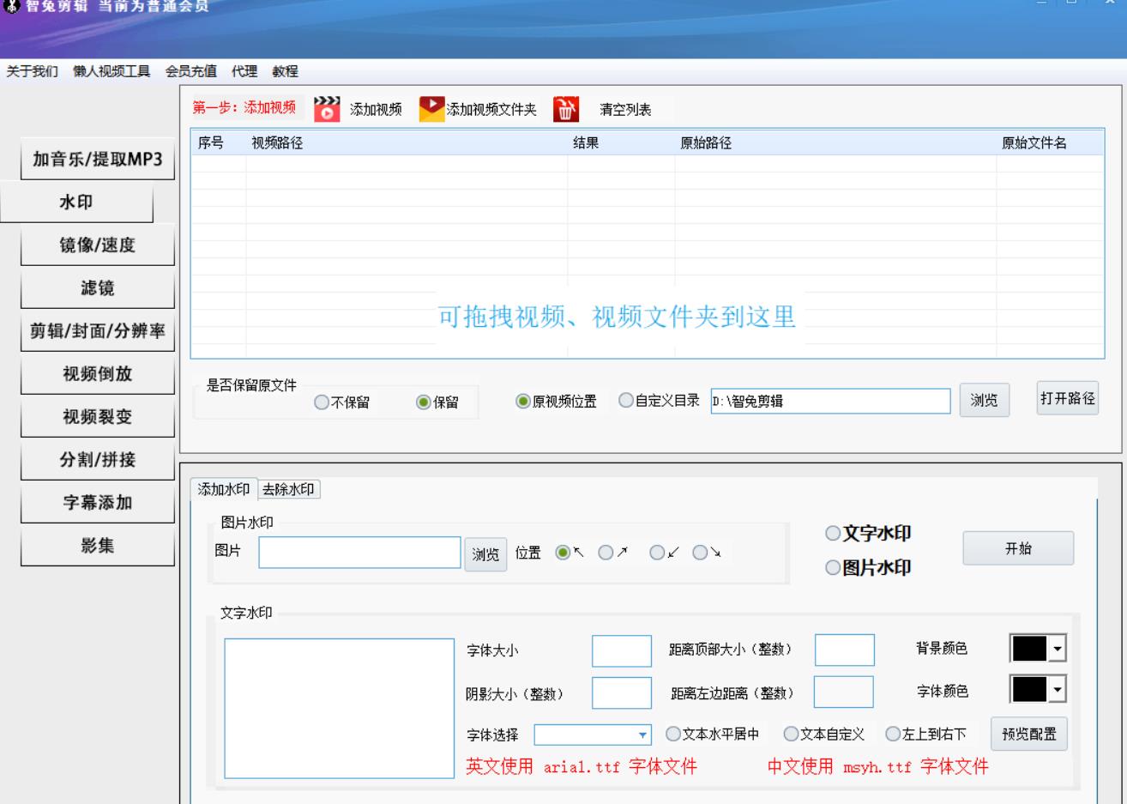Click the 添加视频文件夹 folder icon
Image resolution: width=1127 pixels, height=804 pixels.
point(431,109)
